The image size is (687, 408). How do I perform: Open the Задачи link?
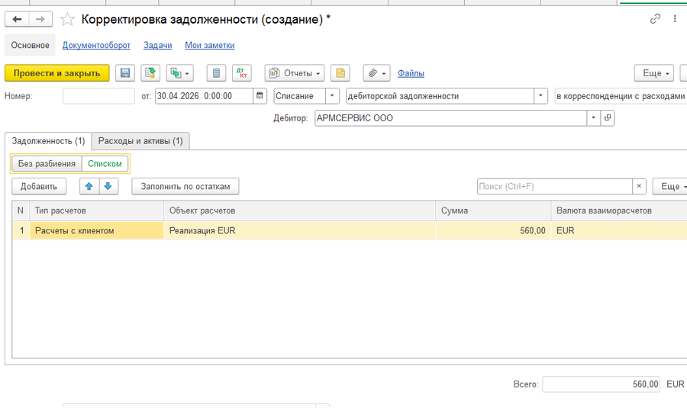158,45
